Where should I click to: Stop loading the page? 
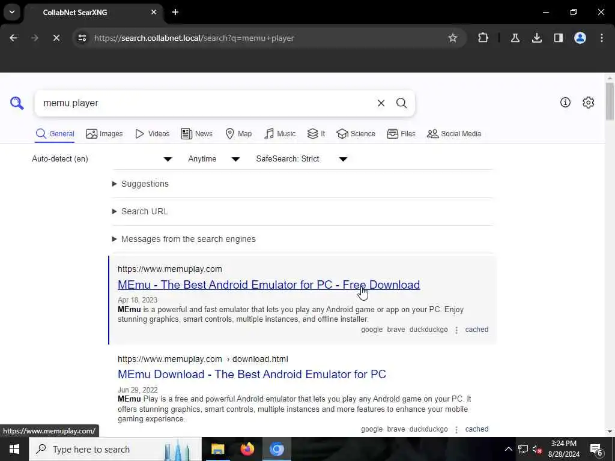coord(56,38)
